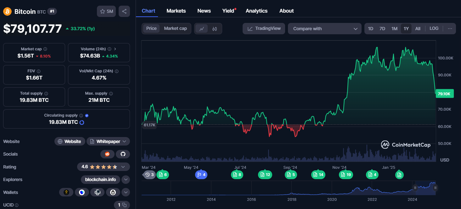This screenshot has height=209, width=461.
Task: Click the #1 rank badge
Action: tap(52, 12)
